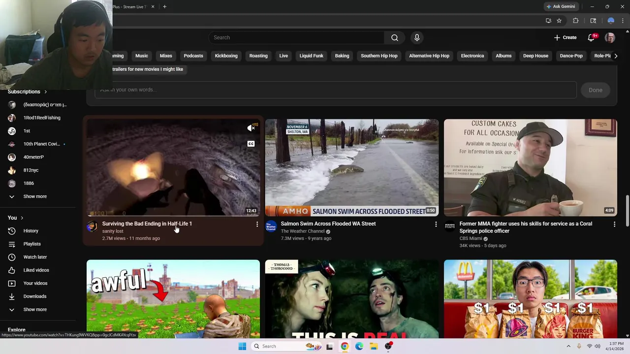
Task: Open the YouTube account avatar menu
Action: tap(610, 37)
